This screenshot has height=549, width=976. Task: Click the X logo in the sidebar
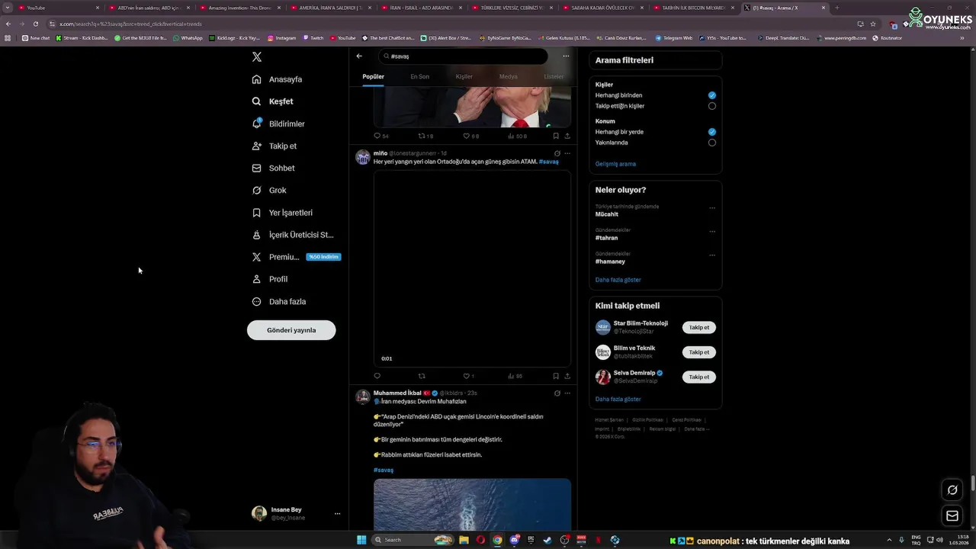[257, 57]
